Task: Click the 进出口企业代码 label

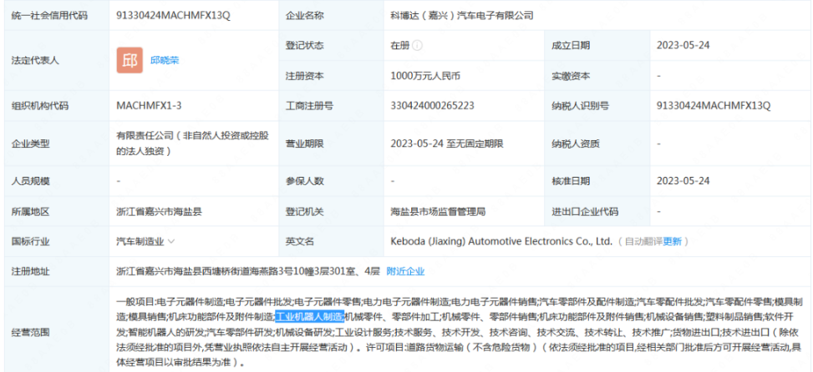Action: click(585, 211)
